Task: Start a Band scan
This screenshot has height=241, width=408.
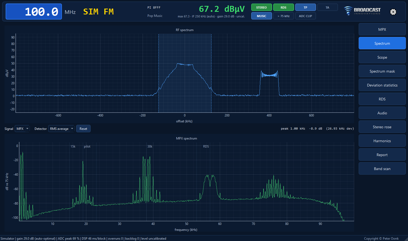Action: (382, 169)
